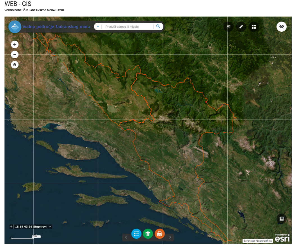Open the orange print widget

(160, 234)
